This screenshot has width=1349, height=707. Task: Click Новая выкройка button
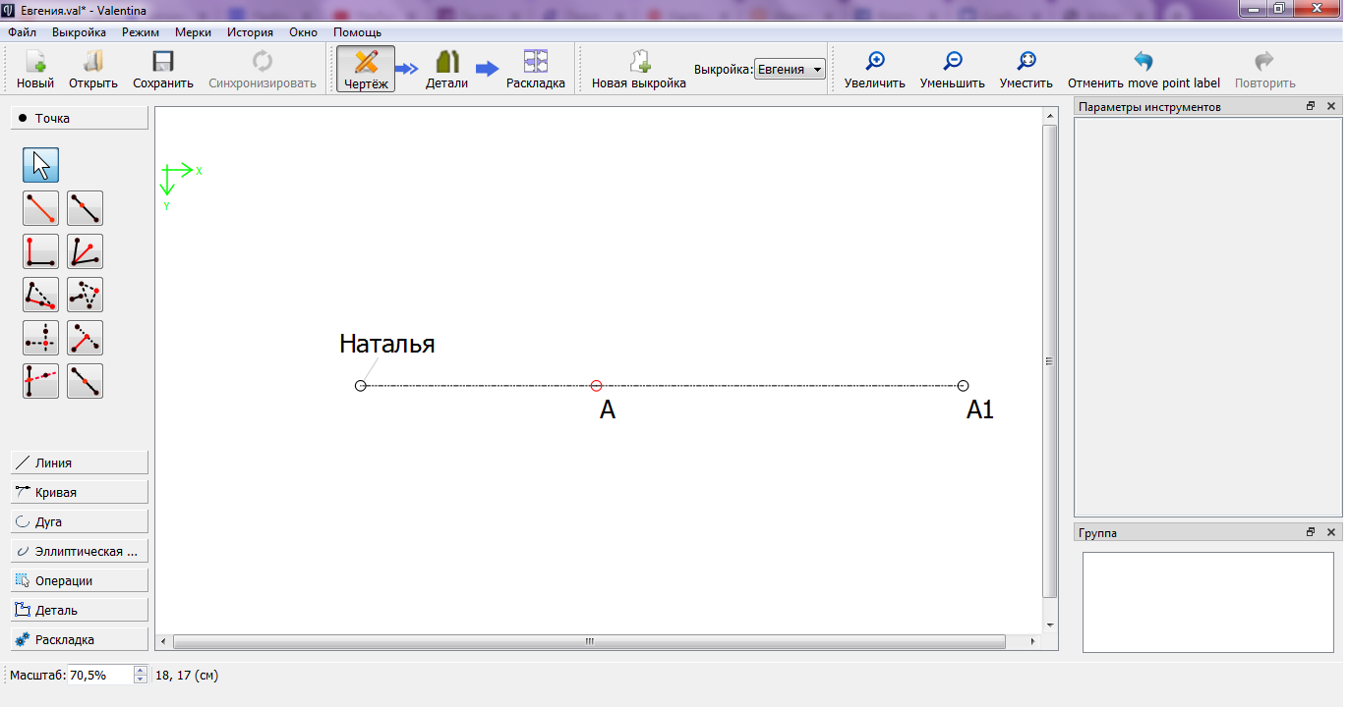tap(638, 70)
